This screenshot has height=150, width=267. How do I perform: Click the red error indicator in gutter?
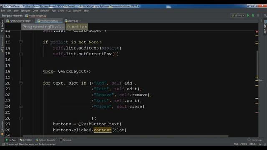coord(257,32)
